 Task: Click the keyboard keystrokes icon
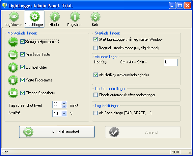click(13, 55)
